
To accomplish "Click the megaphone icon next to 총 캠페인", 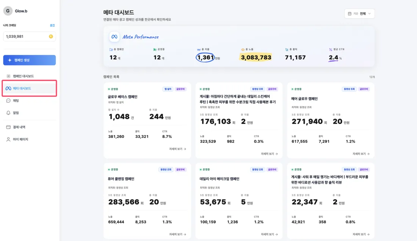I will [111, 49].
